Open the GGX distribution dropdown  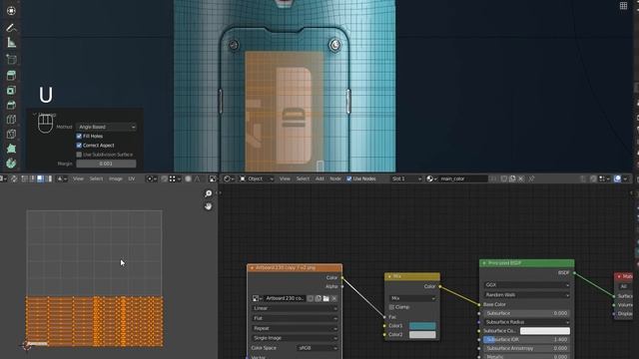526,285
